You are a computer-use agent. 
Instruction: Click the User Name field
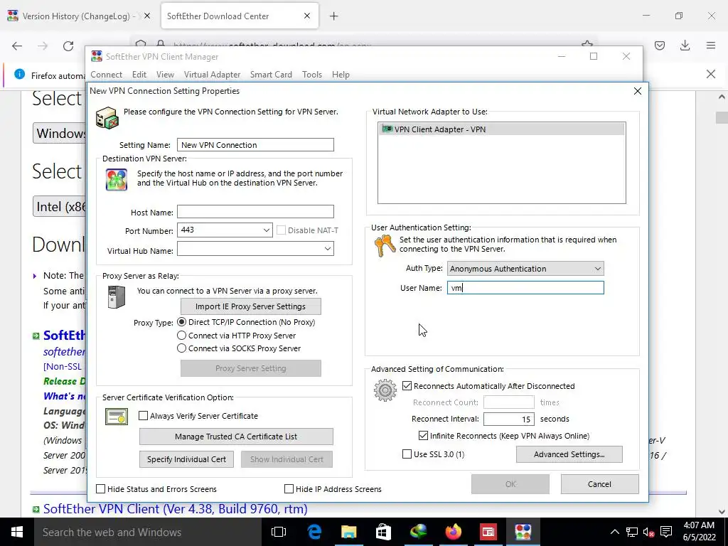click(x=525, y=288)
